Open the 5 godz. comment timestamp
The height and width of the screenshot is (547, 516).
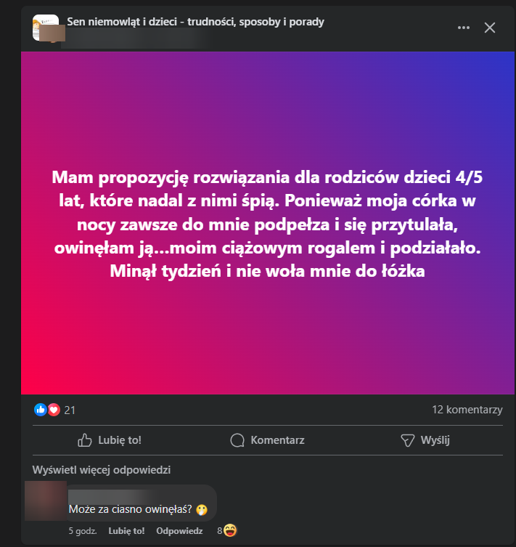pos(83,531)
